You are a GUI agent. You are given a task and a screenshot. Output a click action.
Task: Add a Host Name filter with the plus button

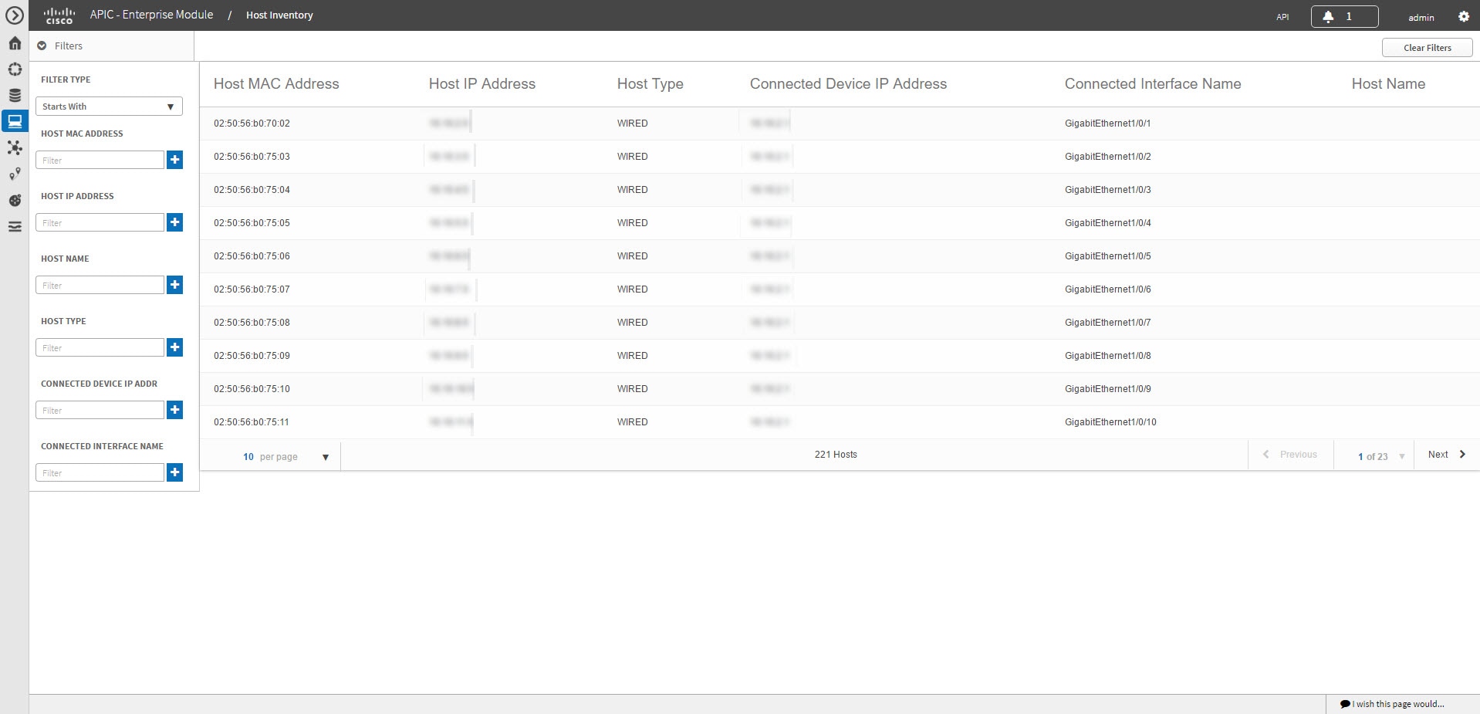(174, 285)
